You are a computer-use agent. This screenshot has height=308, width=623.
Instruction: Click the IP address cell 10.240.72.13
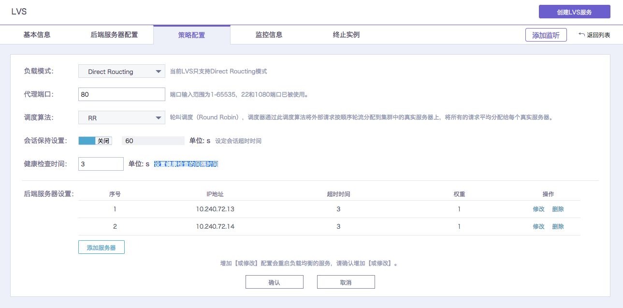coord(215,209)
